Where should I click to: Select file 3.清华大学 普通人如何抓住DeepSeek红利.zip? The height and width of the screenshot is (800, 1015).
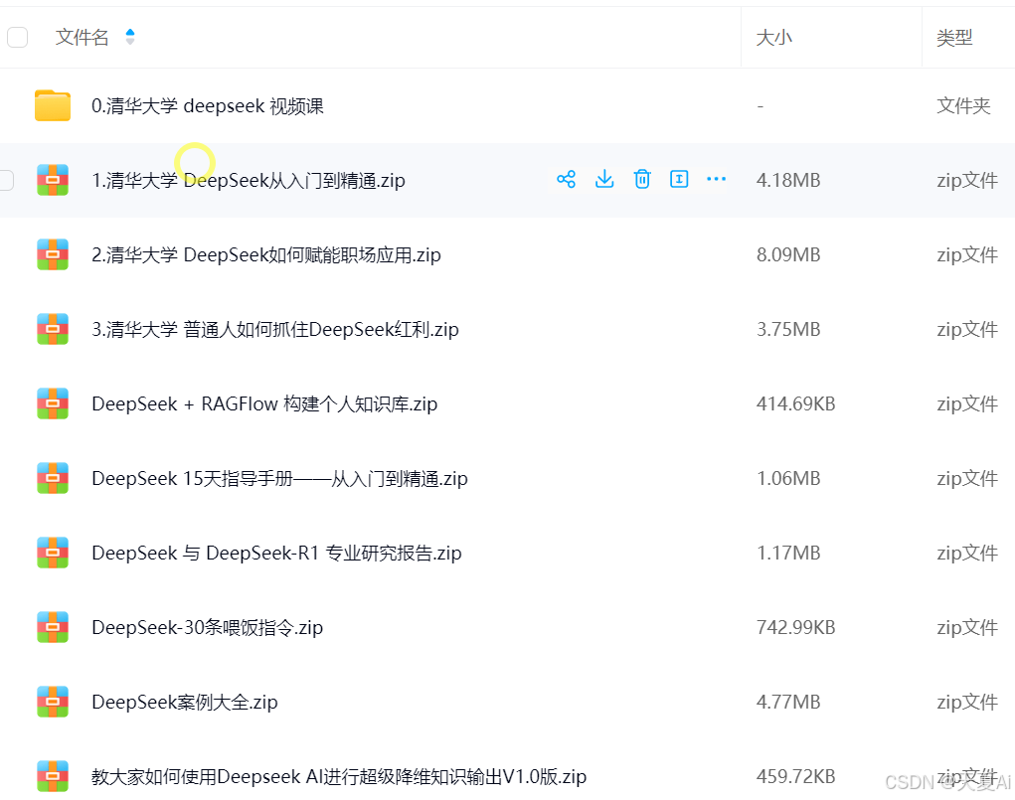click(x=275, y=329)
